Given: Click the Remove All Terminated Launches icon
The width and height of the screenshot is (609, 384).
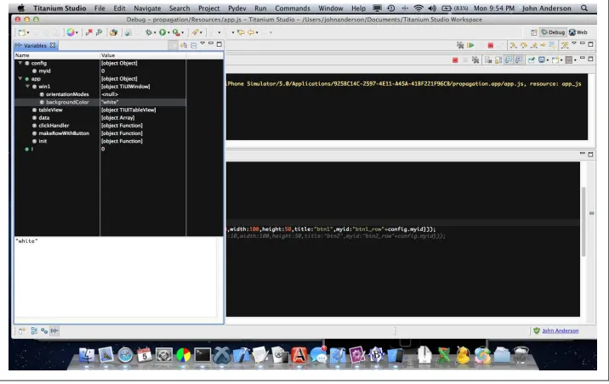Looking at the screenshot, I should 460,45.
